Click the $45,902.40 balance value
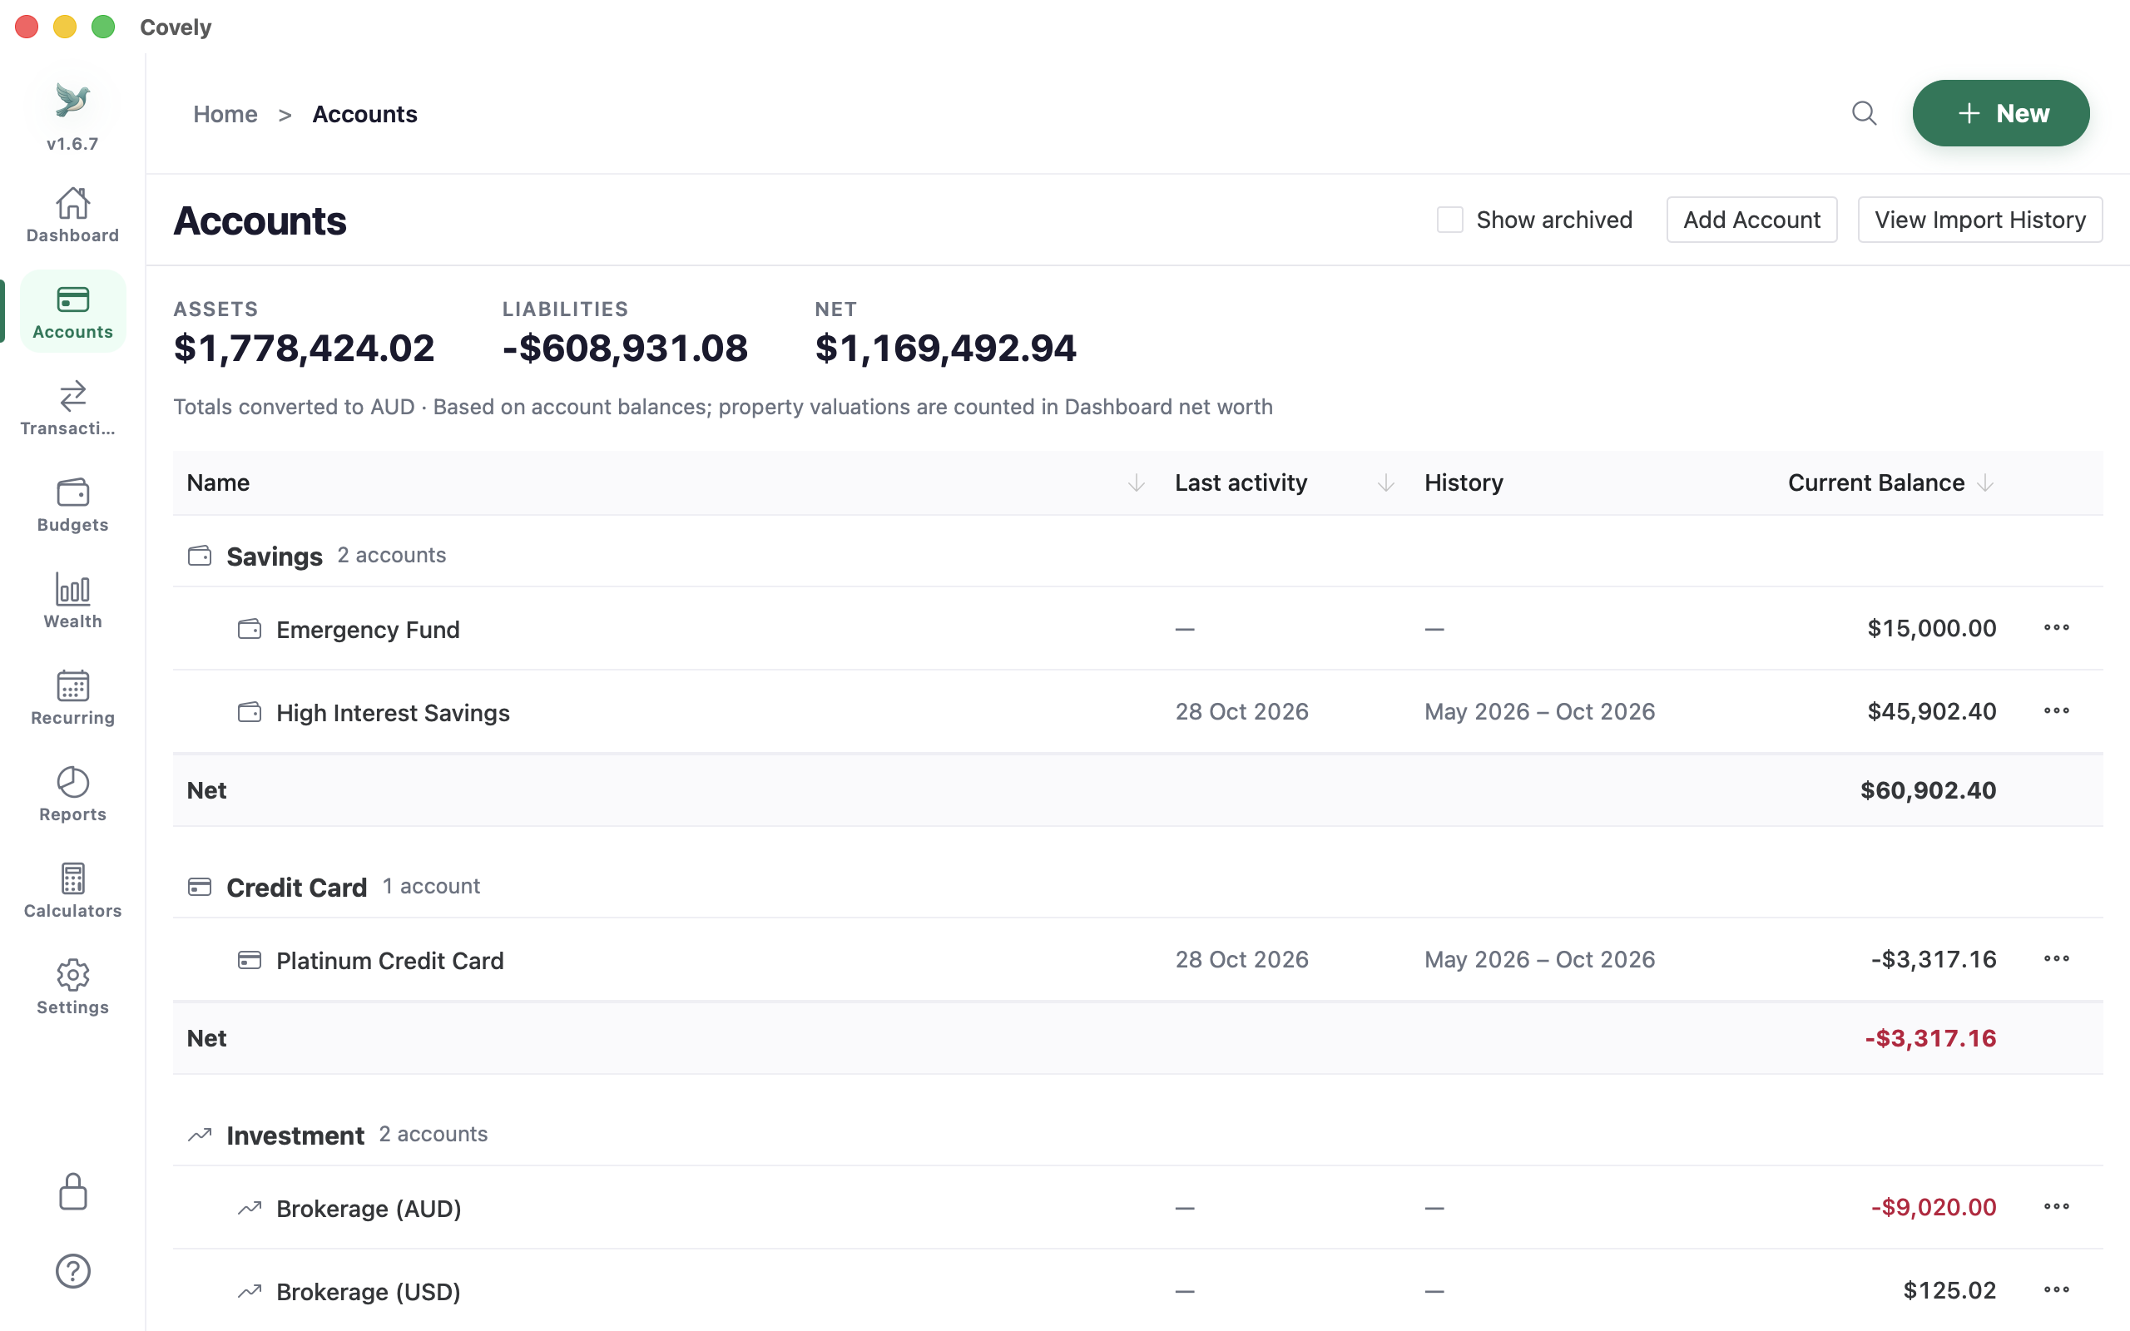The image size is (2130, 1331). (x=1931, y=711)
